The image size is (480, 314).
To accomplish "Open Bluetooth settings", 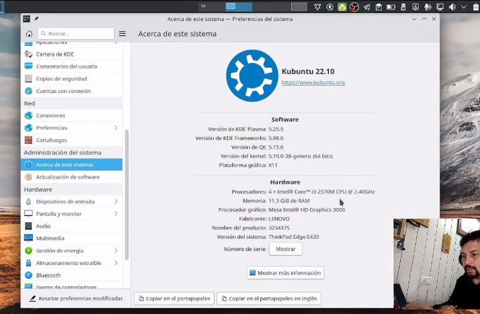I will pos(72,275).
